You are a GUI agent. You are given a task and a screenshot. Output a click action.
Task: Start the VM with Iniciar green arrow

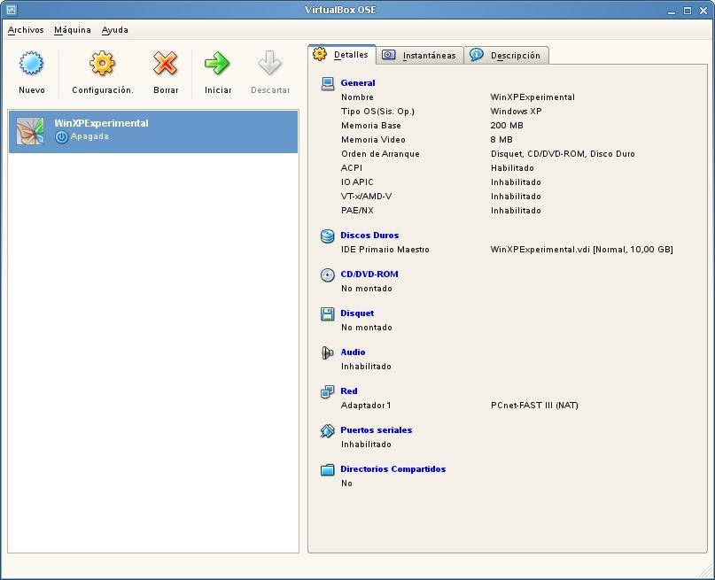(217, 63)
